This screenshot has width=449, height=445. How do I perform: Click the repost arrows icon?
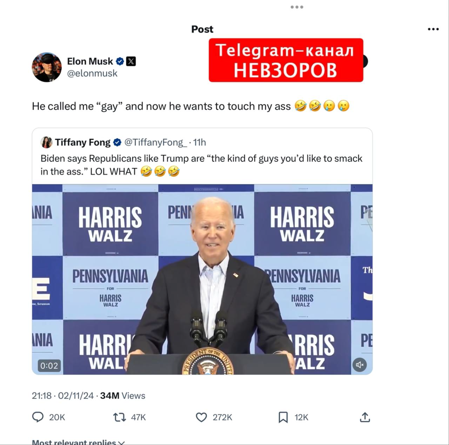[x=120, y=417]
